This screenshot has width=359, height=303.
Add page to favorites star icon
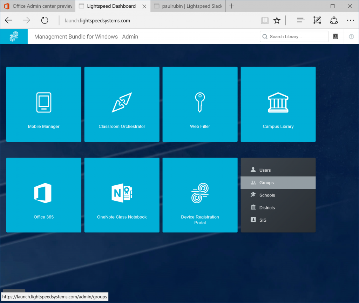tap(277, 21)
